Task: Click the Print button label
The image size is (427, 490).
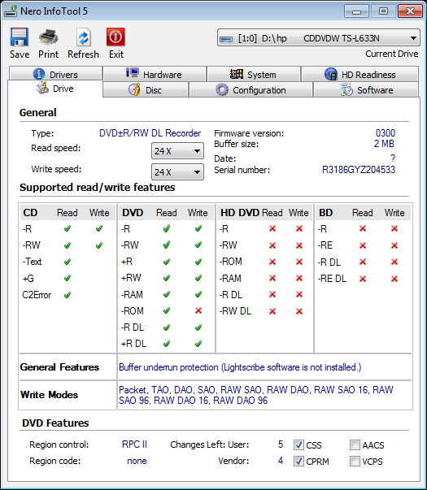Action: click(48, 54)
